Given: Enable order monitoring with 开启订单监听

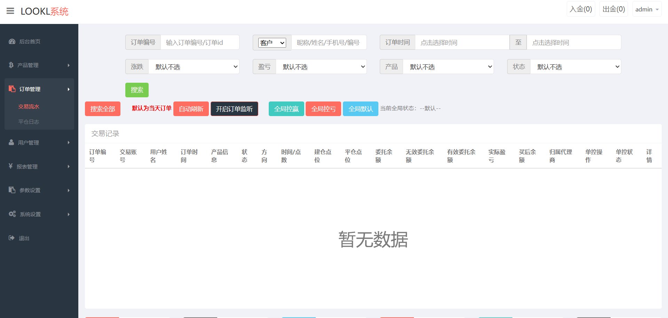Looking at the screenshot, I should pos(234,109).
